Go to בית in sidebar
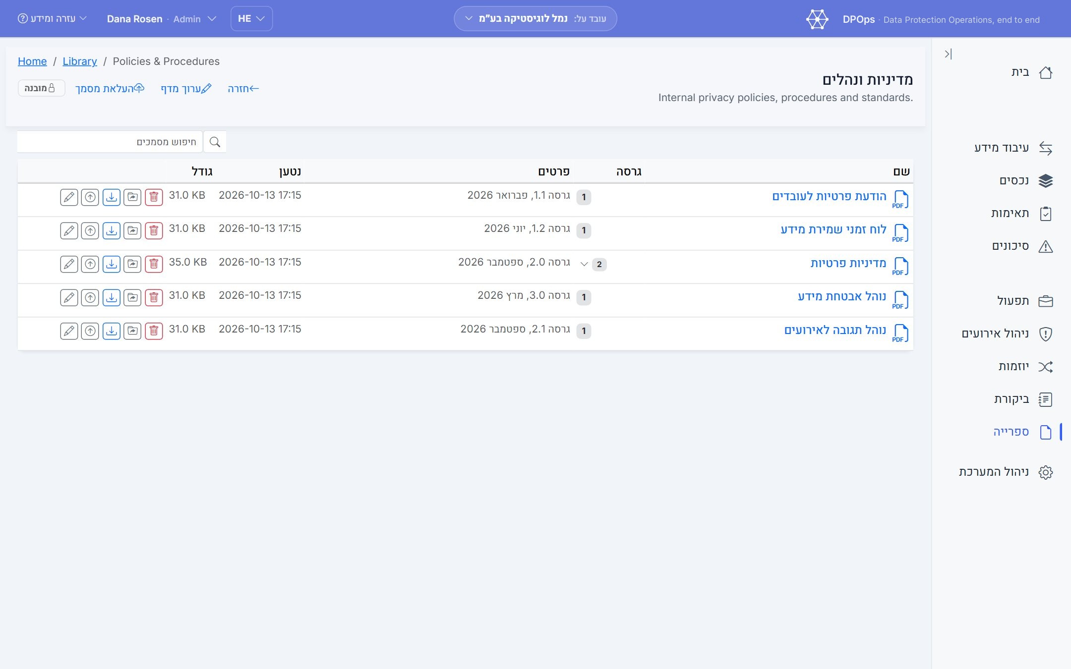 1031,72
